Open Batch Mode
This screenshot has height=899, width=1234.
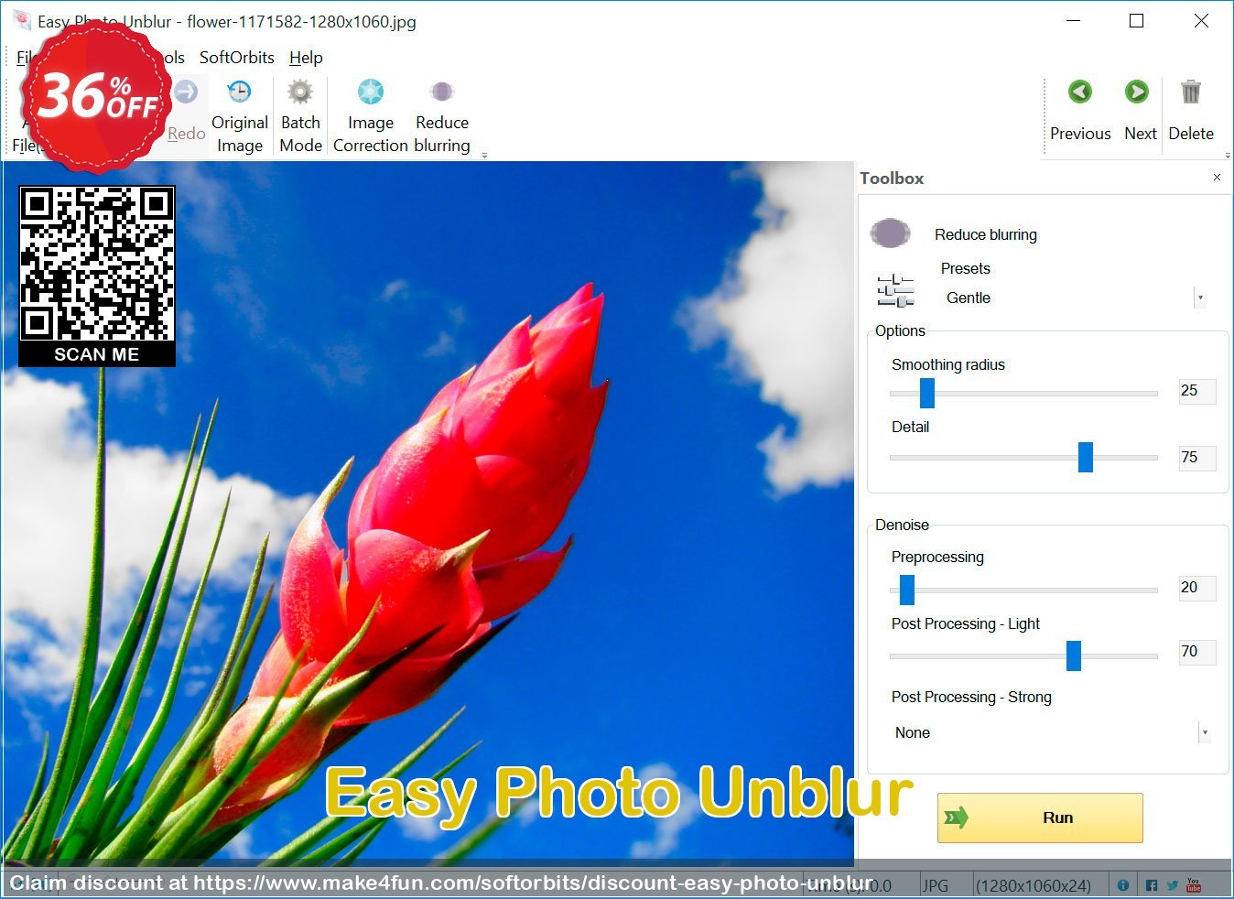coord(300,115)
